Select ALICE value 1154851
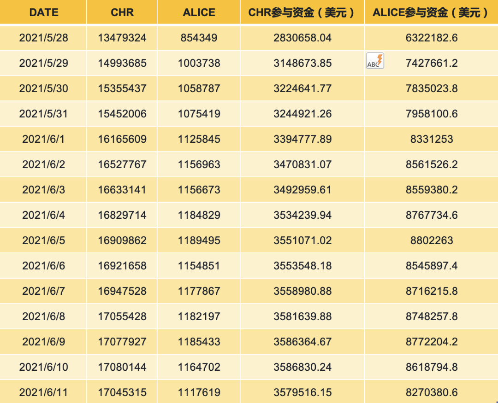This screenshot has width=498, height=403. [x=199, y=266]
